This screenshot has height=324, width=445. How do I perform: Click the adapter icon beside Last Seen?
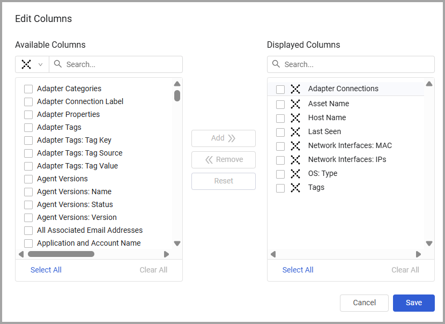click(x=295, y=132)
